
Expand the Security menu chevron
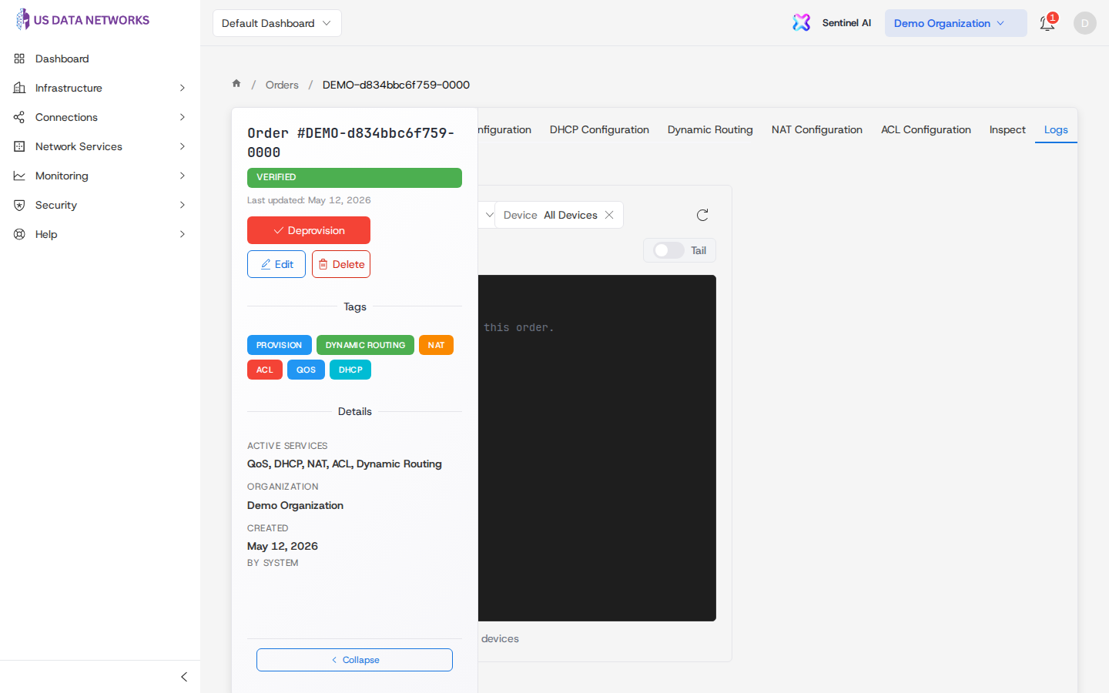183,205
